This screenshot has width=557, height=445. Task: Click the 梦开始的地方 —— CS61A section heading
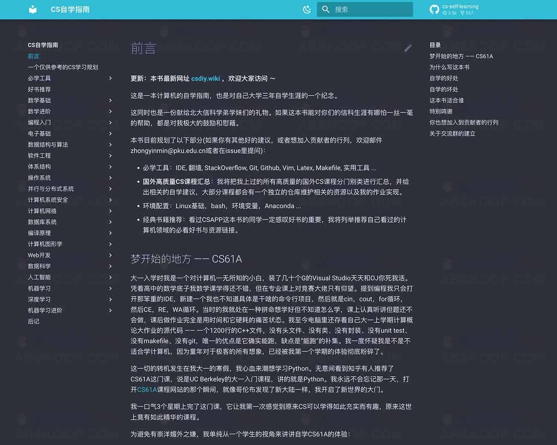[186, 259]
